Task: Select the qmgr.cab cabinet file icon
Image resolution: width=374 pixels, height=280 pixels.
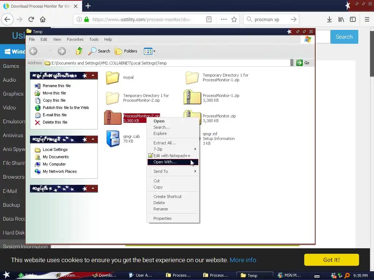Action: (x=113, y=139)
